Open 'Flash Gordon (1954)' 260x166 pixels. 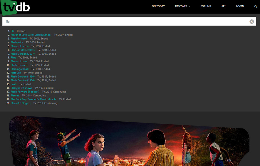pyautogui.click(x=23, y=81)
